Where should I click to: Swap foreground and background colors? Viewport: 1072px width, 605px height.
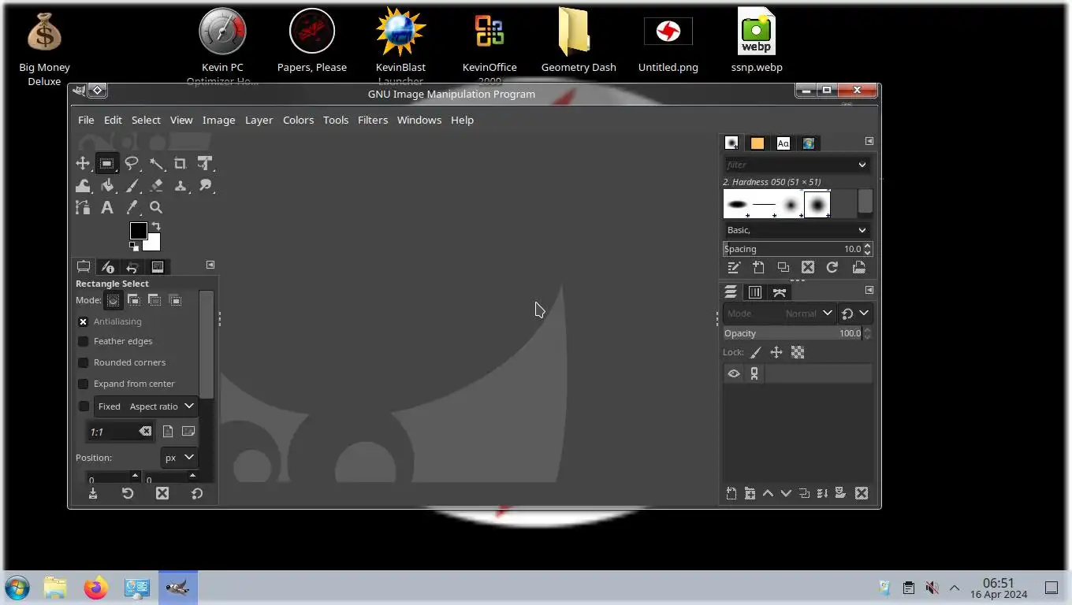click(x=156, y=226)
